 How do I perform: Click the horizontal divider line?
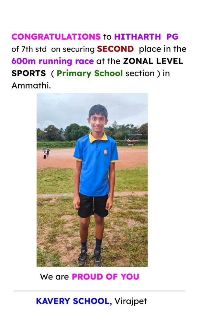100,291
